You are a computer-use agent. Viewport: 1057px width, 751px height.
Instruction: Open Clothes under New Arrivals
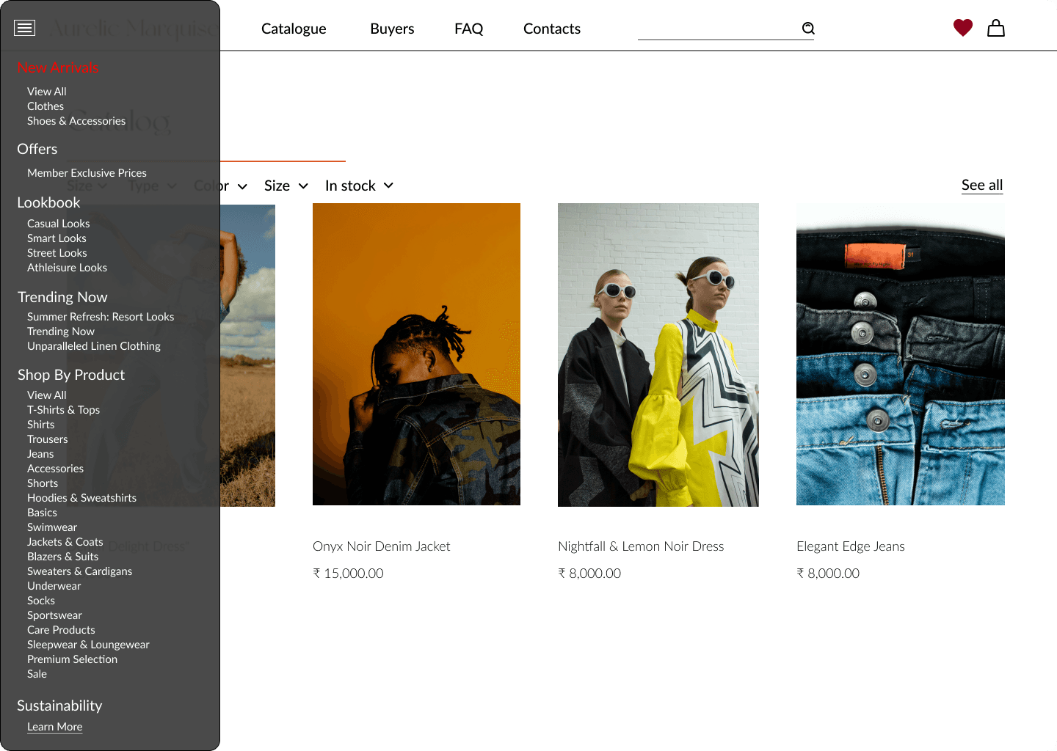(46, 106)
